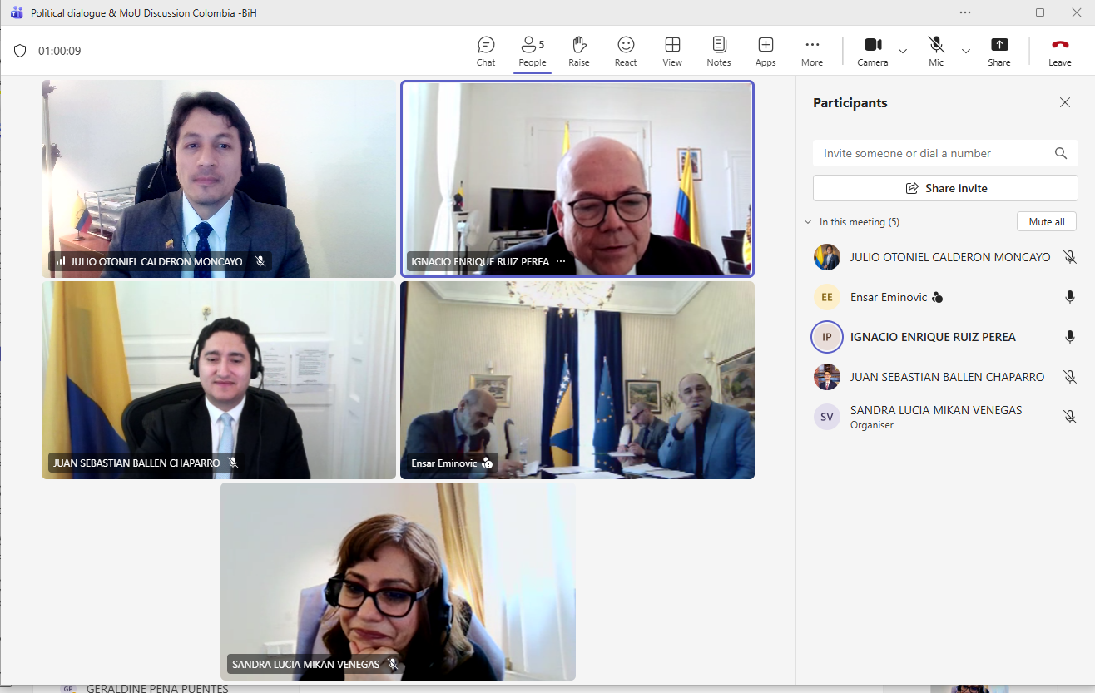The image size is (1095, 693).
Task: Click the IP avatar of Ignacio Ruiz
Action: 827,337
